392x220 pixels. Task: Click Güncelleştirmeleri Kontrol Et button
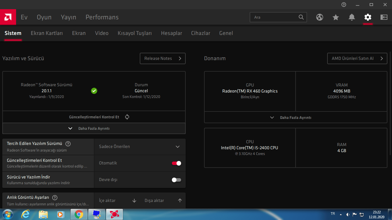pyautogui.click(x=94, y=117)
